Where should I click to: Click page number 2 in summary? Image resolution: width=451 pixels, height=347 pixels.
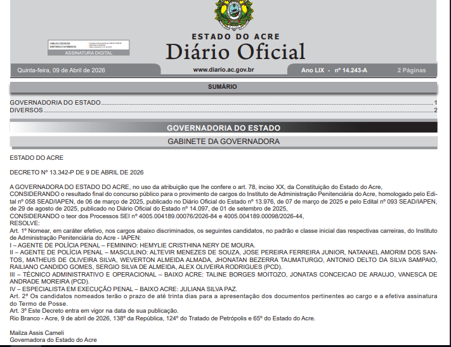[436, 110]
